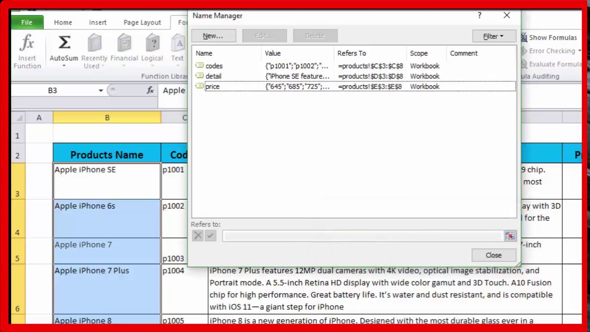Sort by the Refers To column header
This screenshot has height=332, width=590.
point(371,53)
